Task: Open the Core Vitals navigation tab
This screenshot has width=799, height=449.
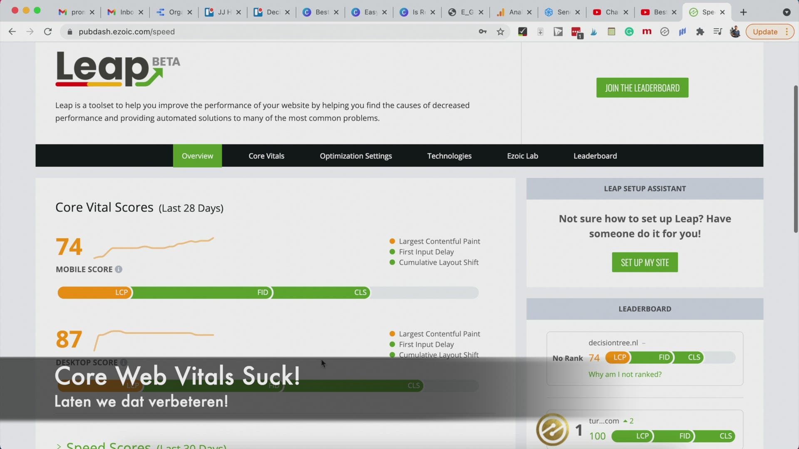Action: click(x=266, y=156)
